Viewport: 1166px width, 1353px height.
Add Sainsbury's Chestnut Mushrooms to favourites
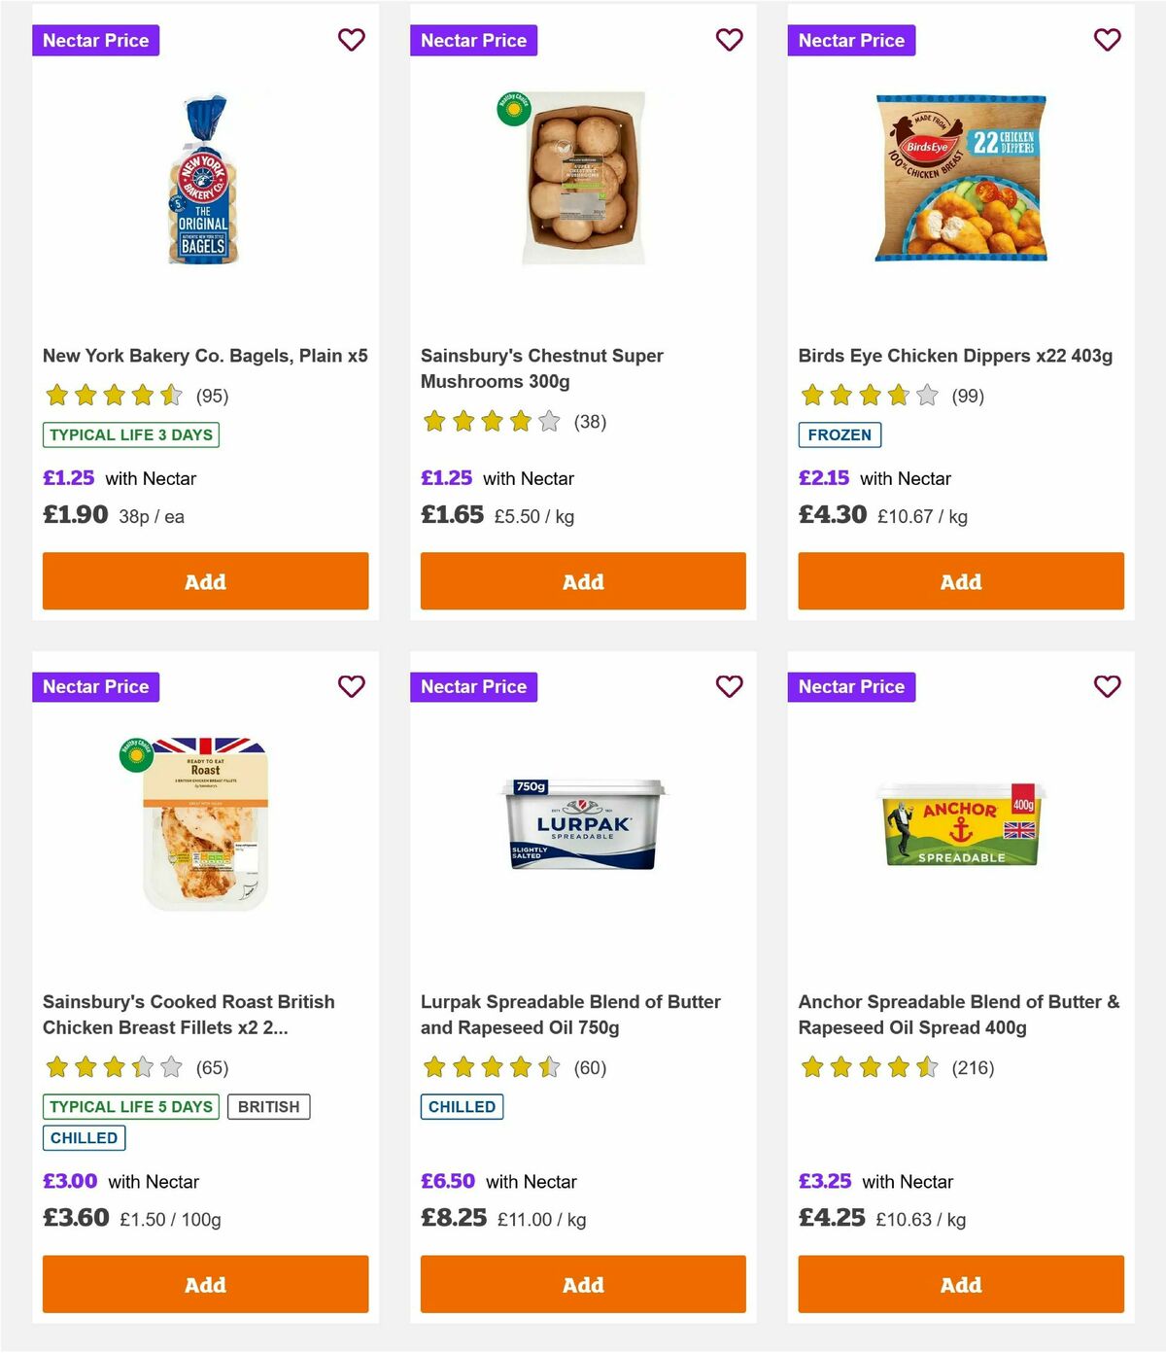730,40
